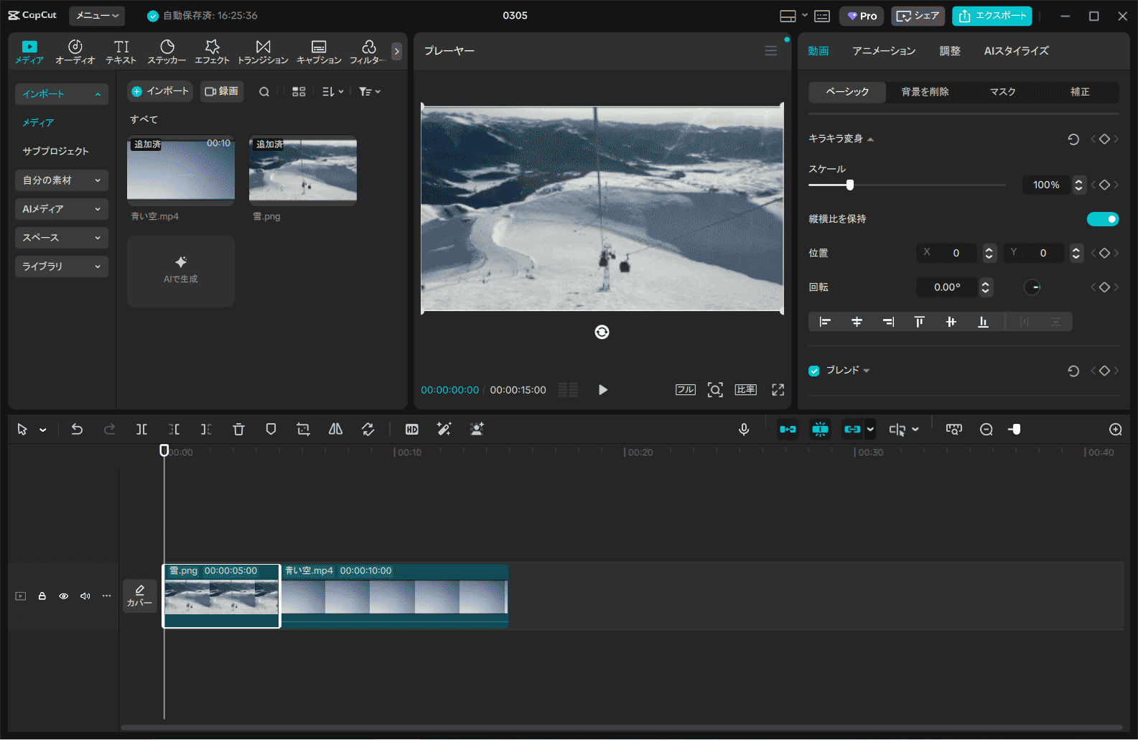This screenshot has width=1138, height=740.
Task: Select the mirror flip tool icon
Action: pos(335,429)
